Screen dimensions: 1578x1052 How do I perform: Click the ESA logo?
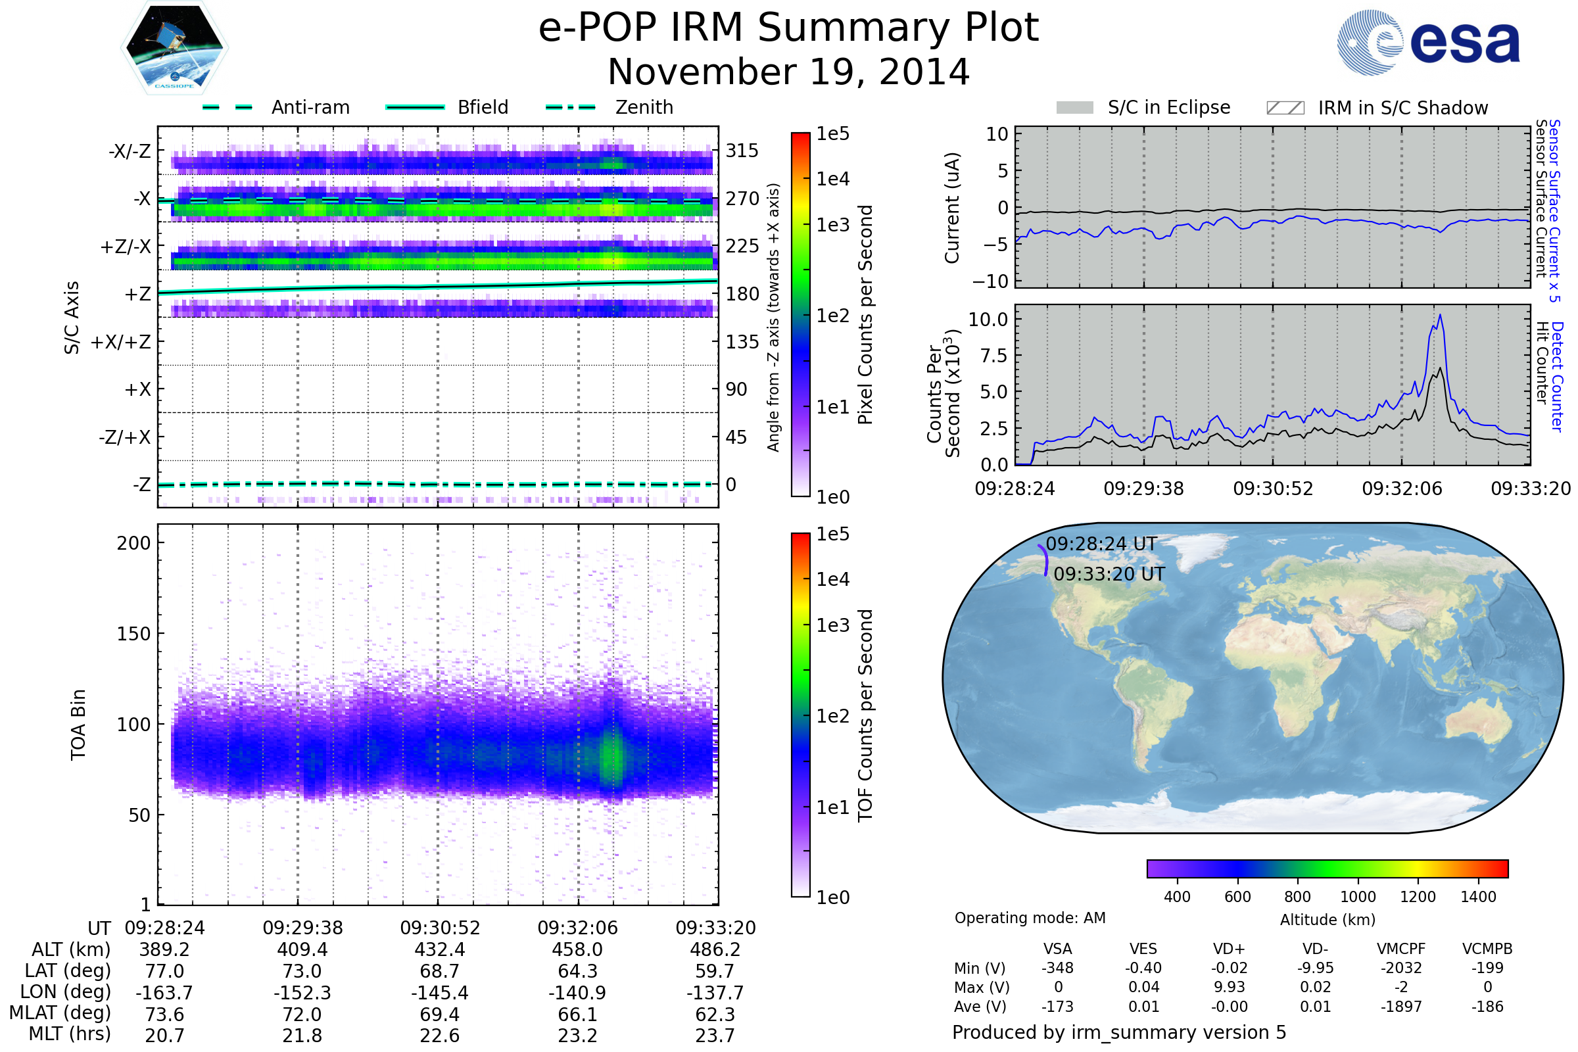pos(1429,41)
